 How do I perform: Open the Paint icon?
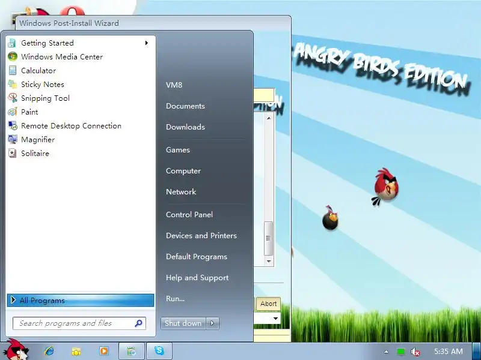point(12,112)
